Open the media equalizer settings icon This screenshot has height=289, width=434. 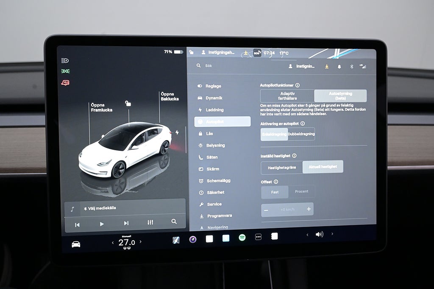tap(150, 222)
